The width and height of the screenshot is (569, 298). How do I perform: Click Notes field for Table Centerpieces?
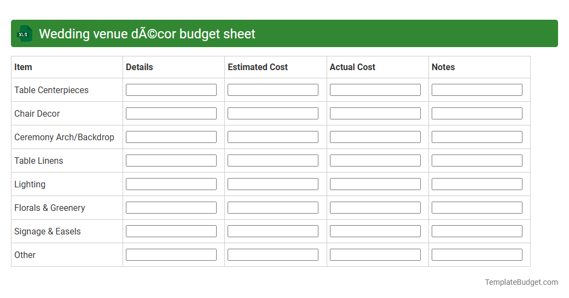pyautogui.click(x=477, y=90)
